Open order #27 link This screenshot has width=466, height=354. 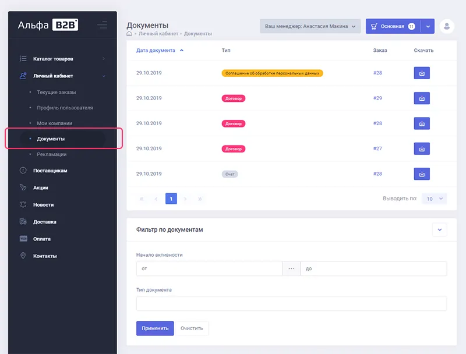[x=377, y=148]
